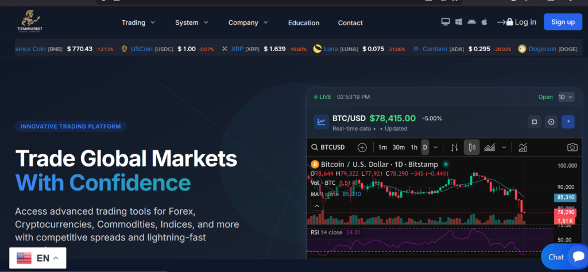Open the chart style dropdown chevron
The width and height of the screenshot is (588, 272).
point(504,147)
